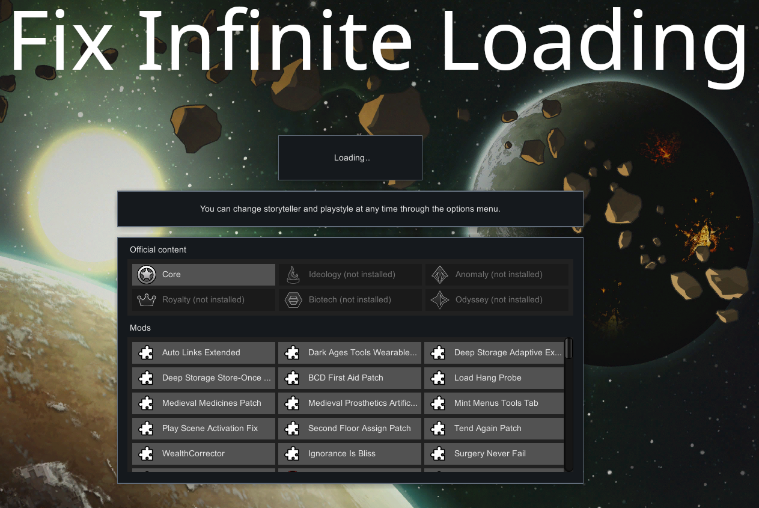Click puzzle icon beside Second Floor Assign Patch
This screenshot has height=508, width=759.
tap(291, 429)
